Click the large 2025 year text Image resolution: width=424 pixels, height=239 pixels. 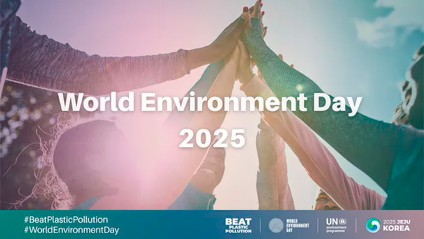pos(212,138)
